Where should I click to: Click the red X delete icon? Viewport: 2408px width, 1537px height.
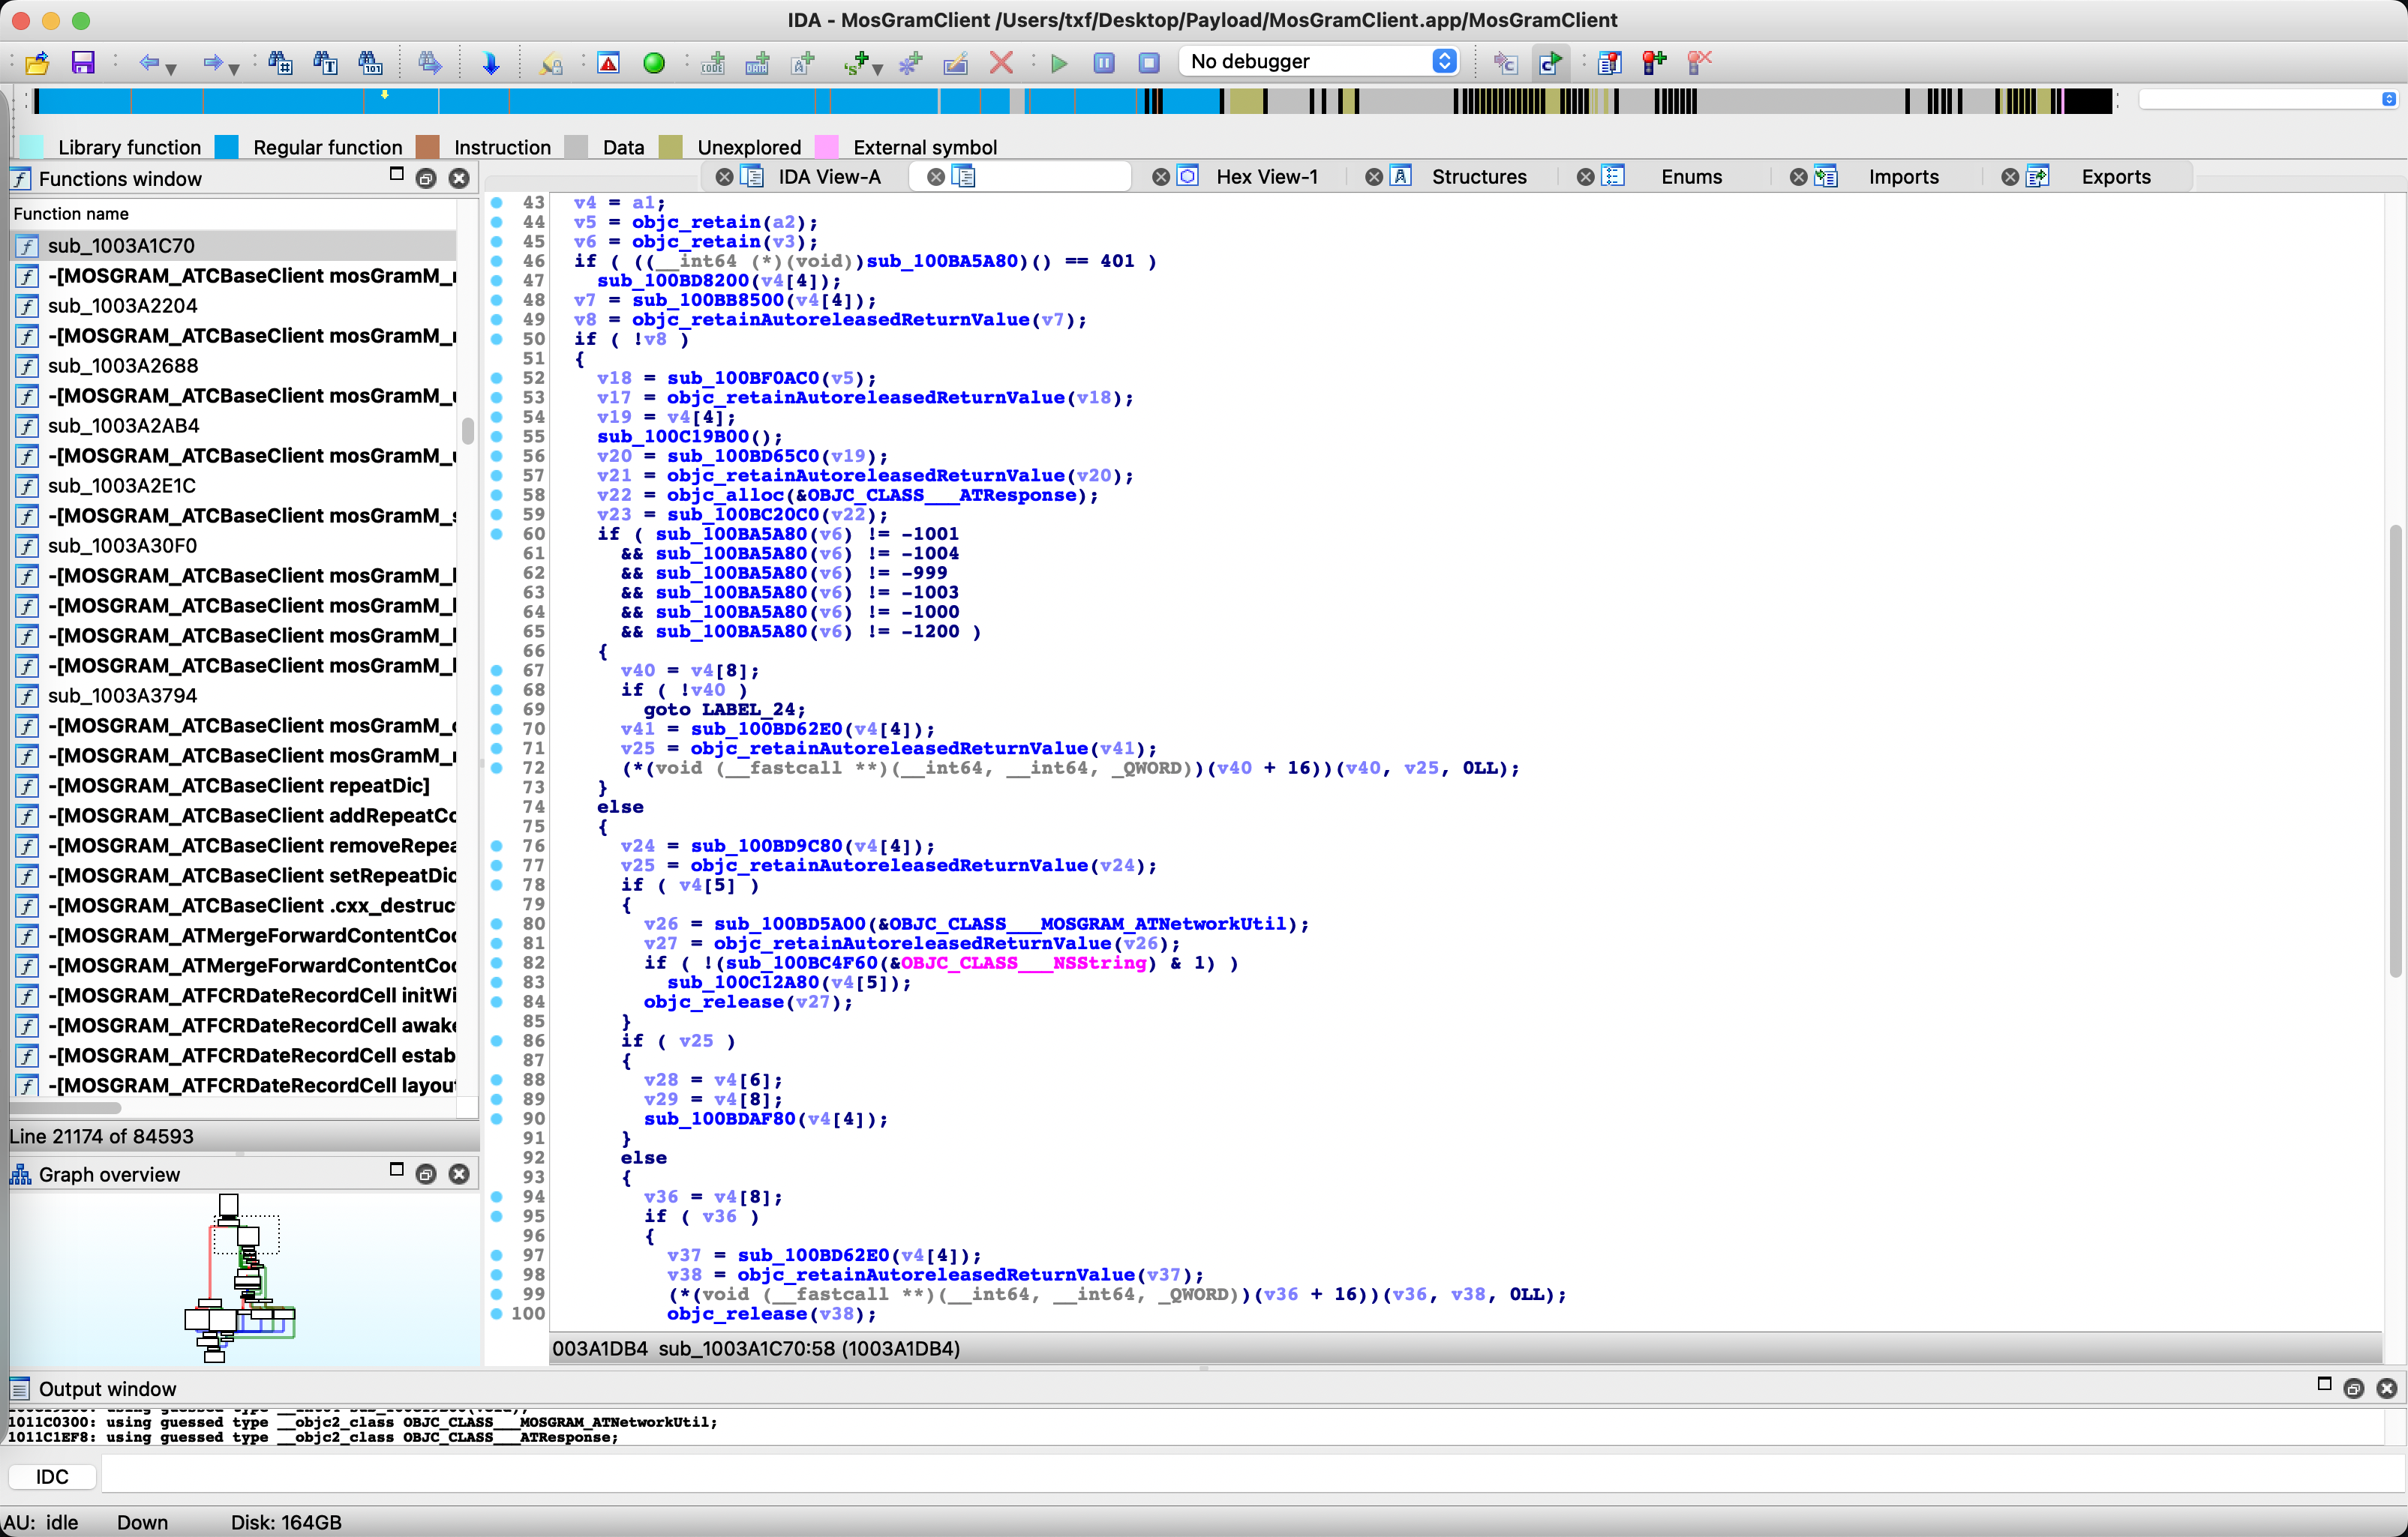point(1001,63)
